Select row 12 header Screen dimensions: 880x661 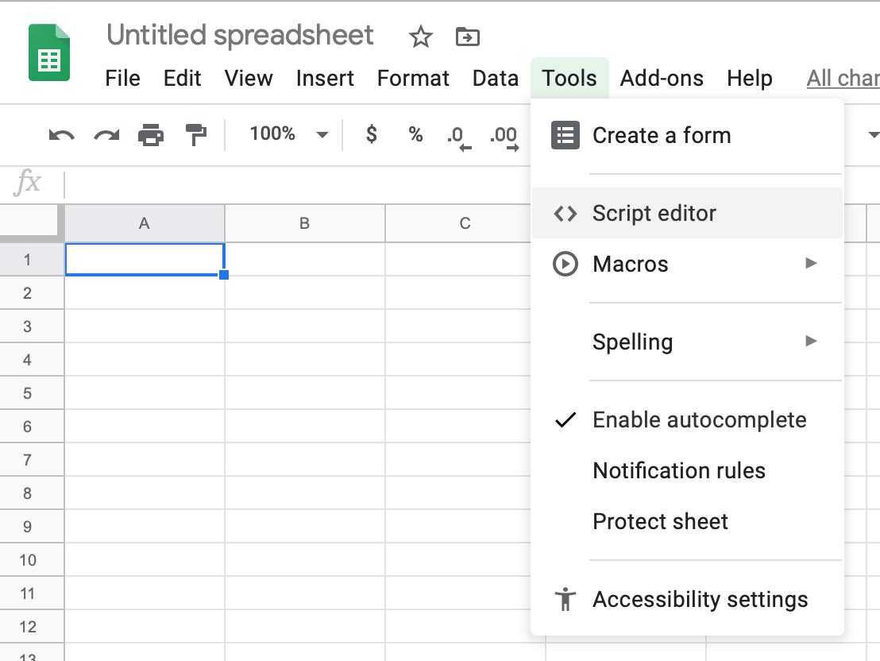click(x=32, y=627)
